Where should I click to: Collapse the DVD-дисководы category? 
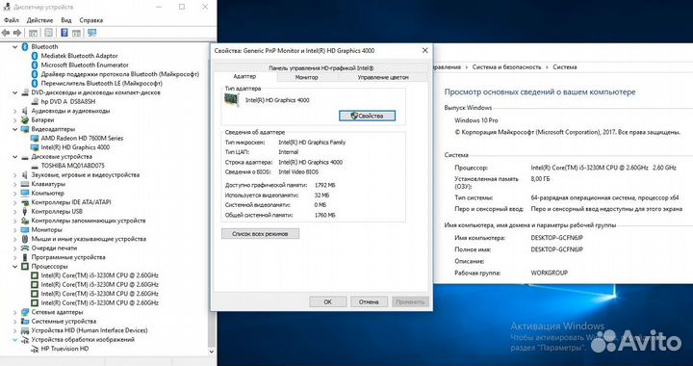pyautogui.click(x=15, y=92)
